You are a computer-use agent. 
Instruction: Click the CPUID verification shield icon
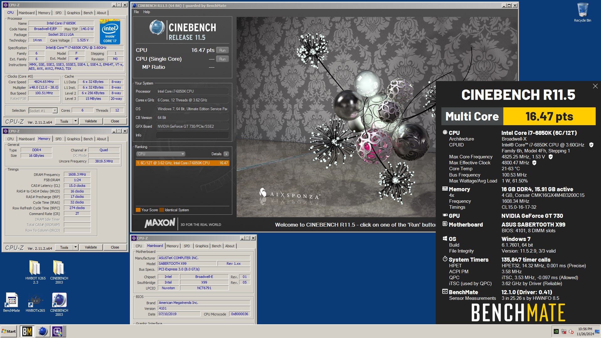pos(591,145)
